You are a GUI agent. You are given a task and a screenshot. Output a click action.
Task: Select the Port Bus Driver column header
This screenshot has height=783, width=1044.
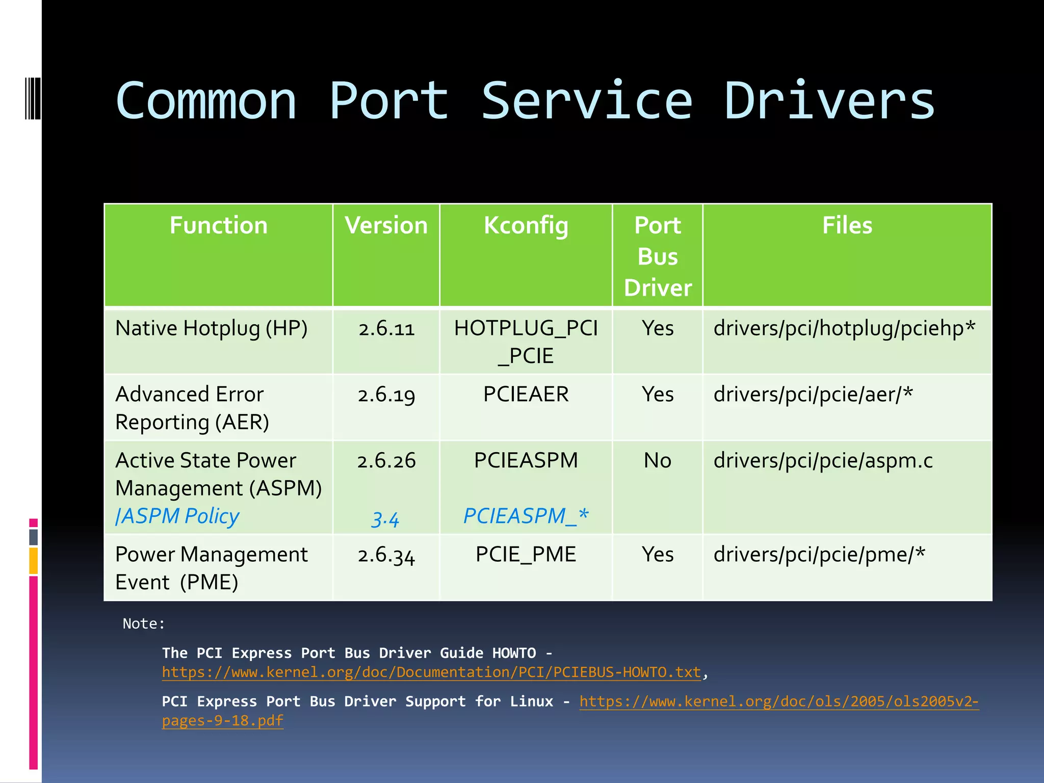pos(658,256)
